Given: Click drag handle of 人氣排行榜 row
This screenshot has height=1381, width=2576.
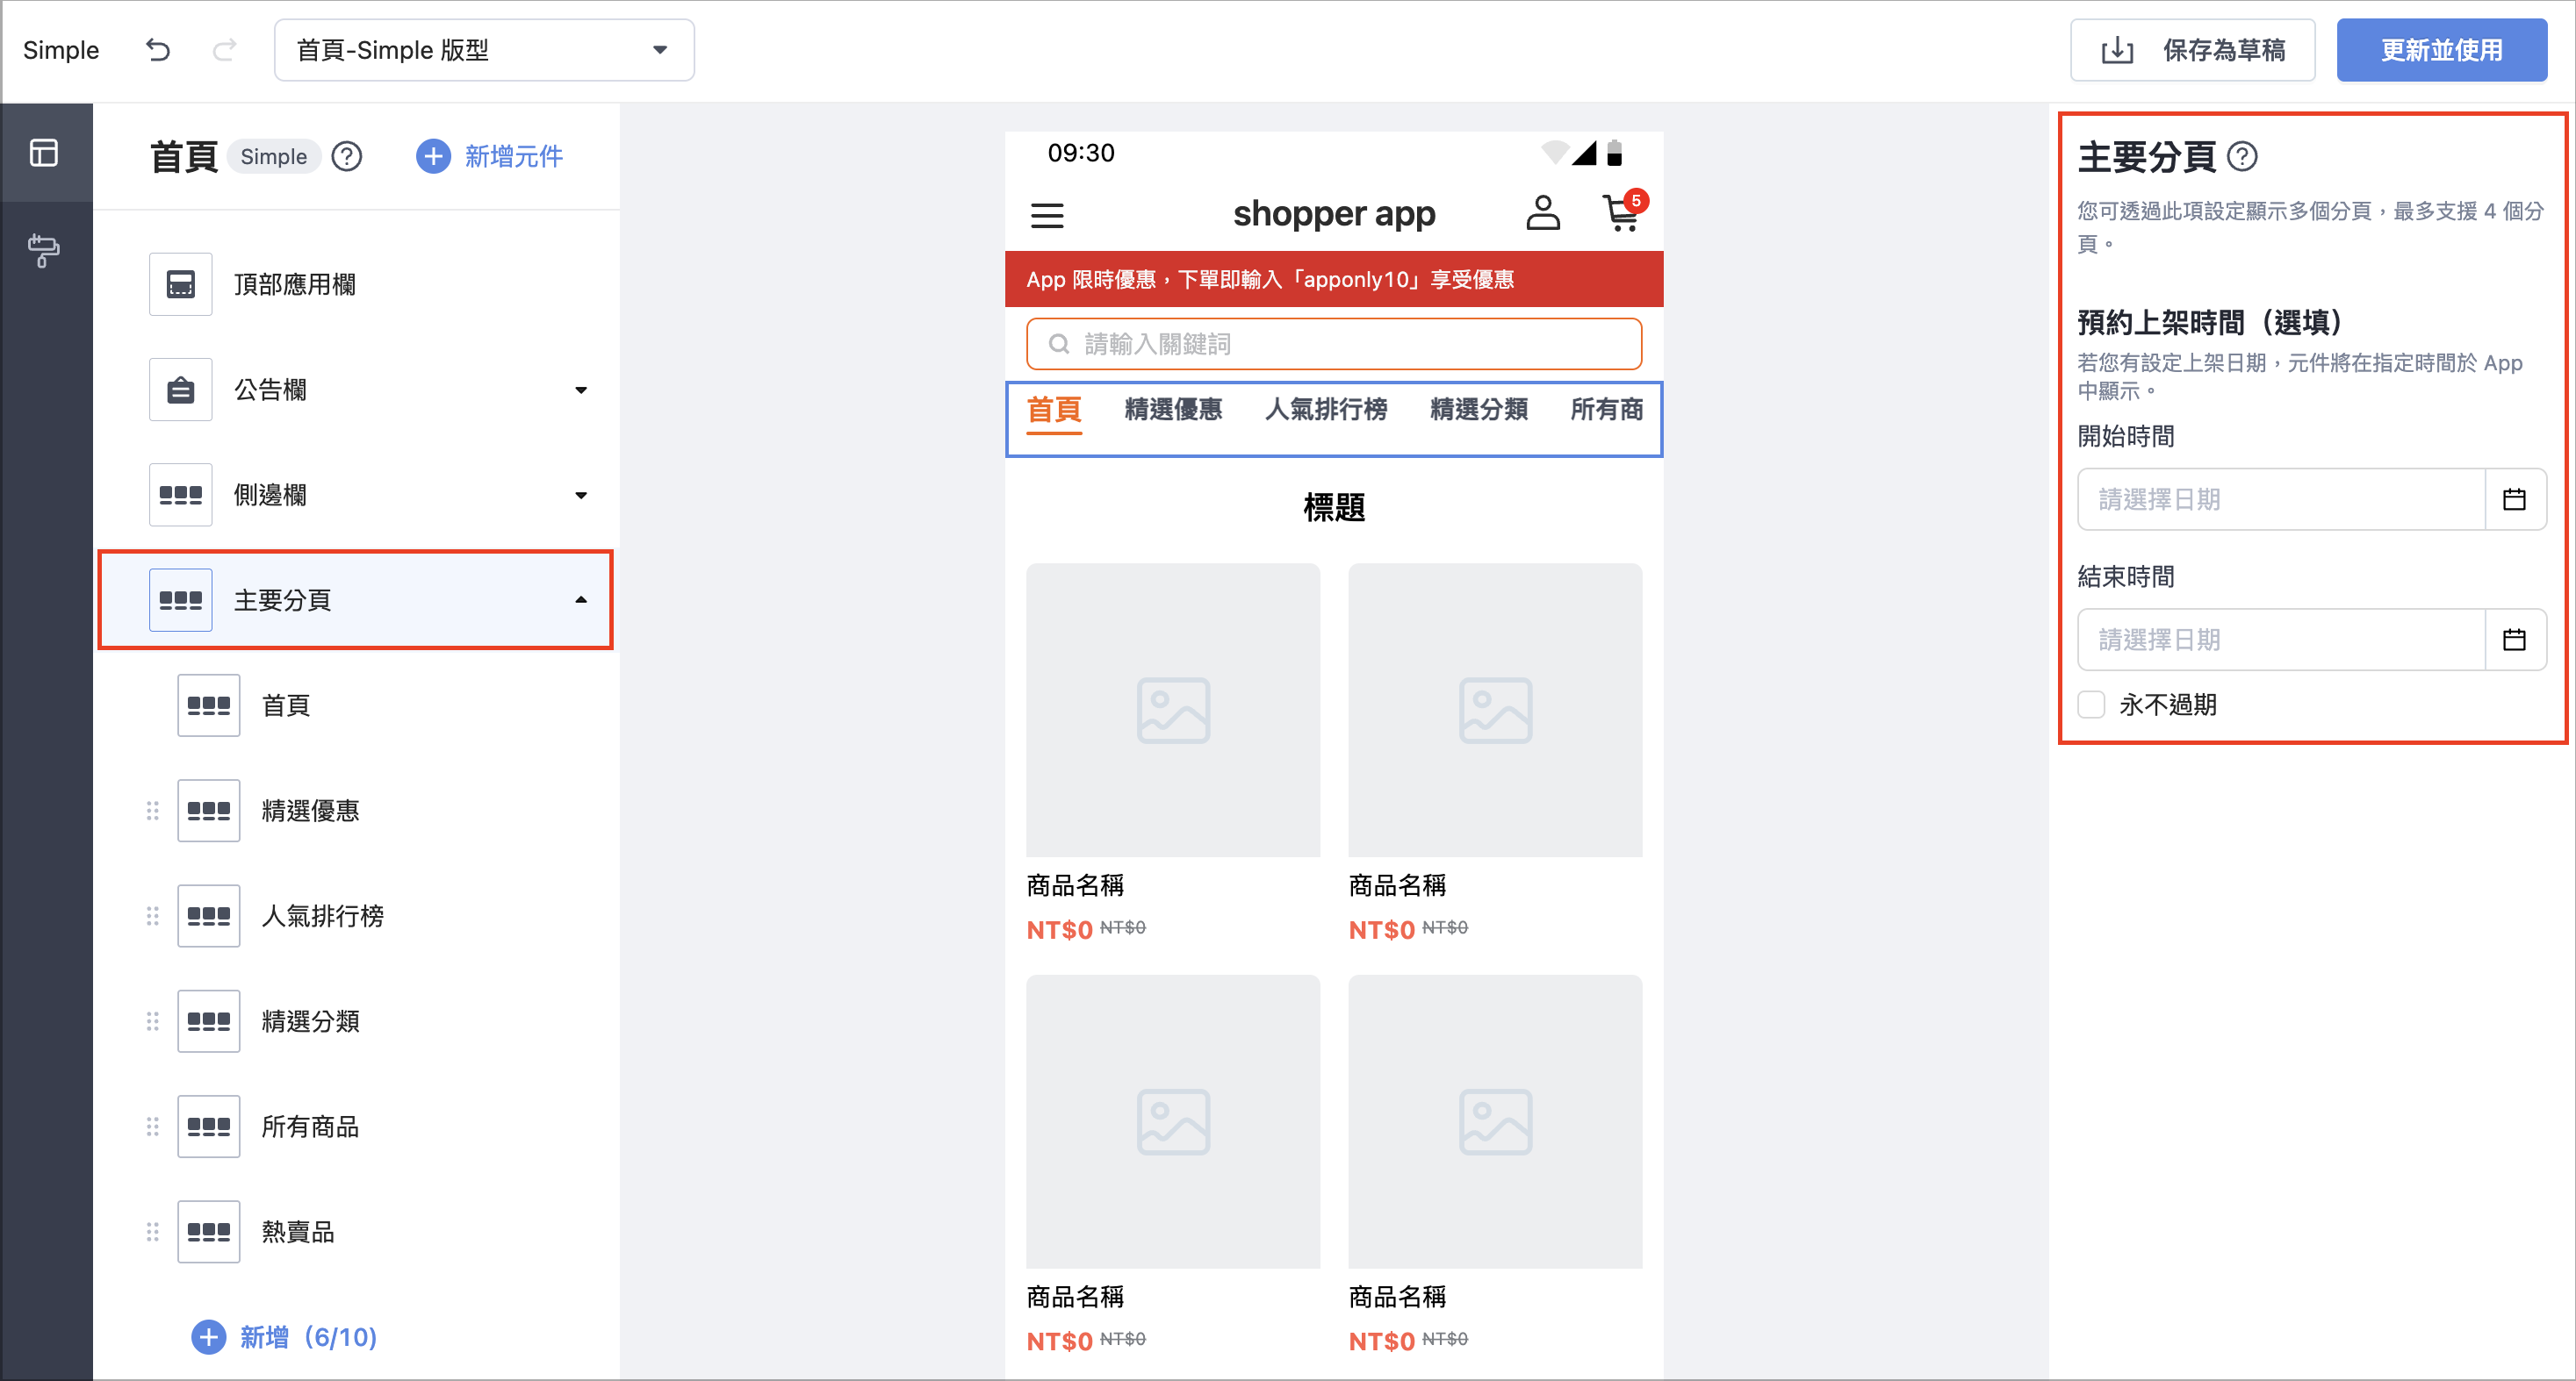Looking at the screenshot, I should tap(152, 915).
